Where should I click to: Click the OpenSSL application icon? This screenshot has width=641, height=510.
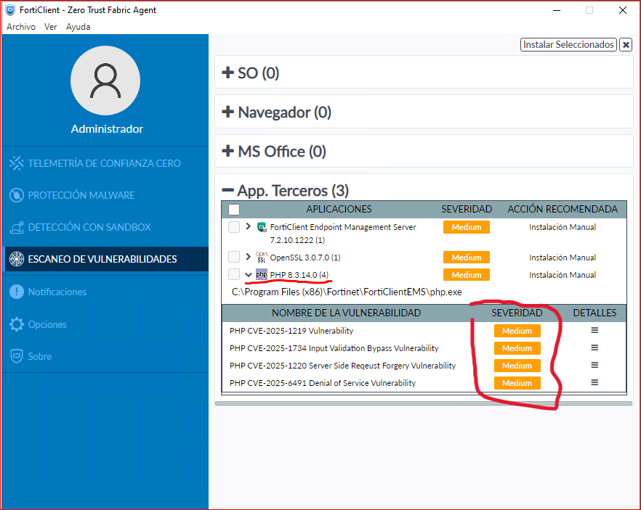262,258
